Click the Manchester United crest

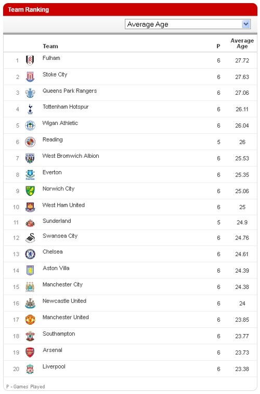pos(30,320)
